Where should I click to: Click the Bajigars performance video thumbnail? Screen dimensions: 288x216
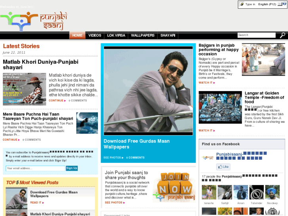coord(263,59)
